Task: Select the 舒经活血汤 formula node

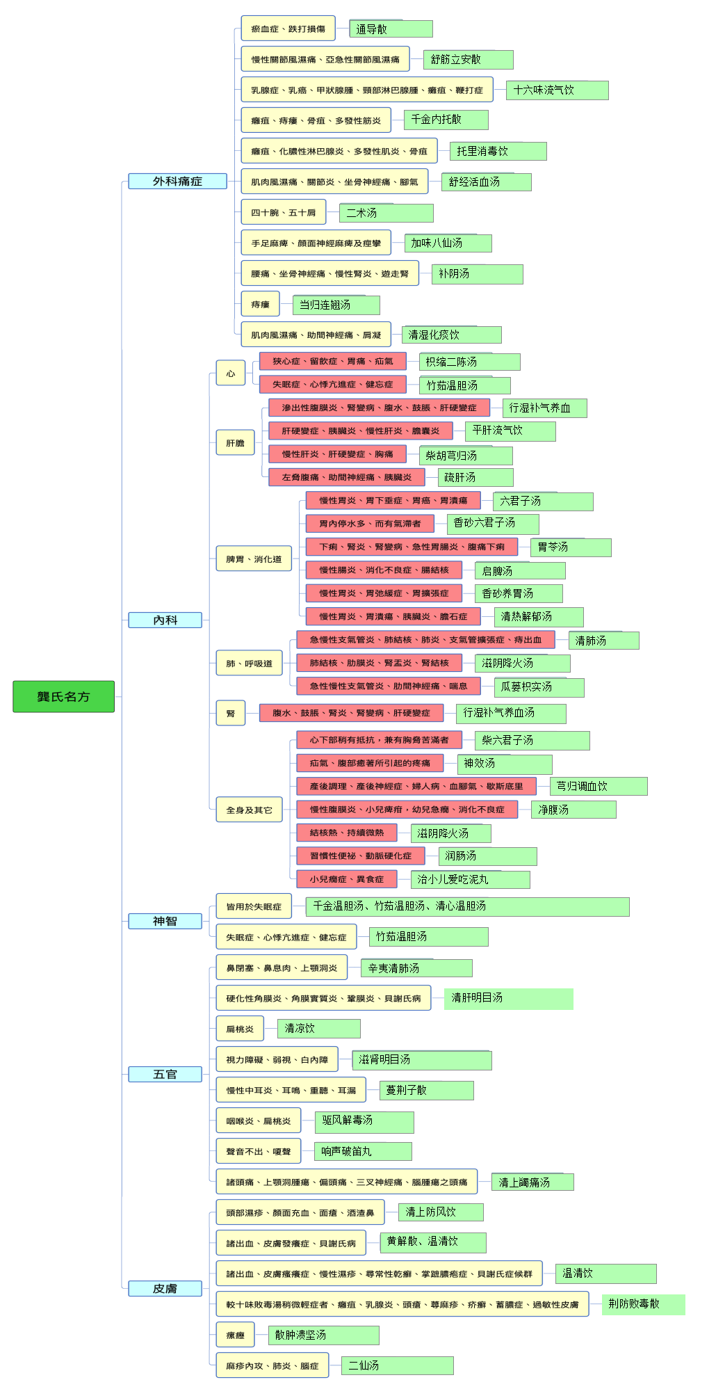Action: pos(487,182)
